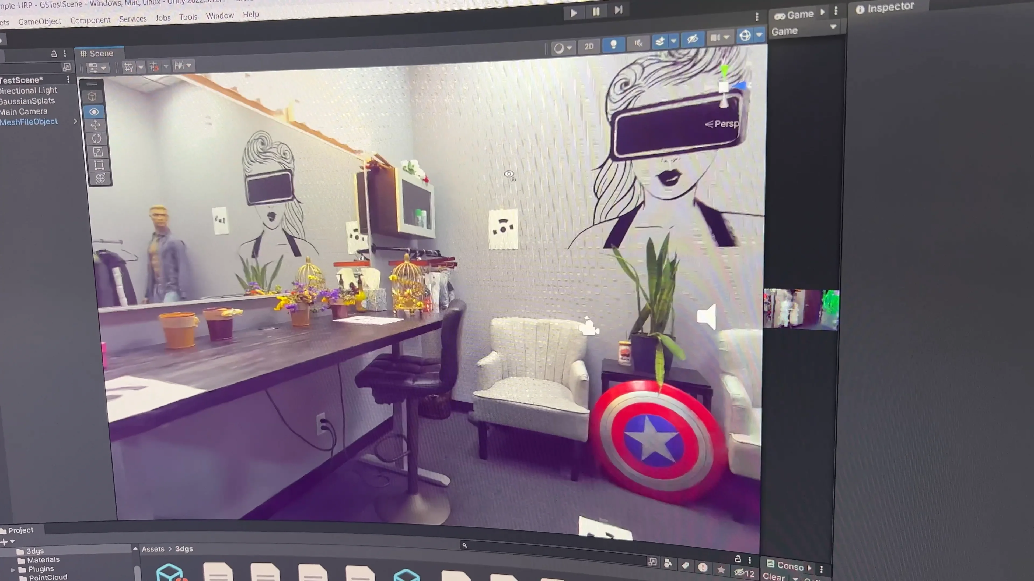Toggle scene lighting lightbulb button

tap(613, 44)
